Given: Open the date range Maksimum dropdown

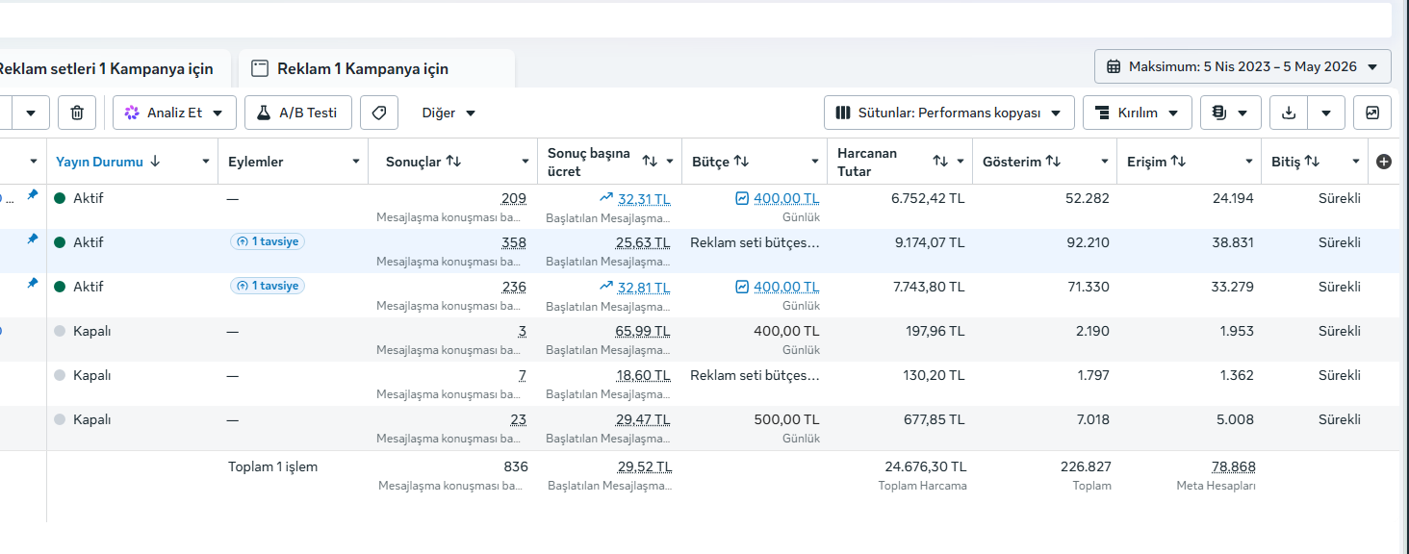Looking at the screenshot, I should coord(1242,66).
